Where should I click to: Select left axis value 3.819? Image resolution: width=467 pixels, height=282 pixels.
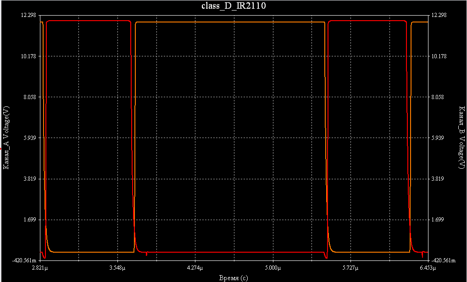click(x=29, y=179)
